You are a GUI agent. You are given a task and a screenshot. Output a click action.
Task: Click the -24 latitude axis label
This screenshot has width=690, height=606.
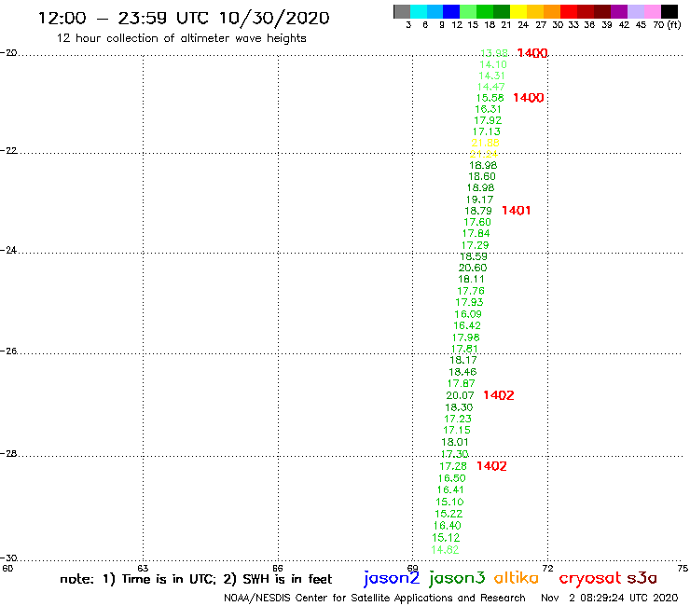coord(8,250)
